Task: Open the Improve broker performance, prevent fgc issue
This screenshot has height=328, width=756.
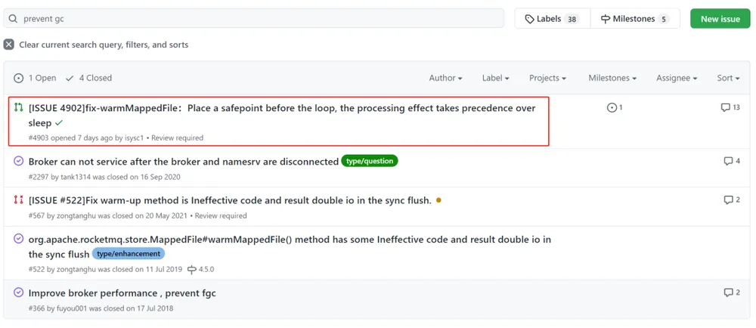Action: click(122, 292)
